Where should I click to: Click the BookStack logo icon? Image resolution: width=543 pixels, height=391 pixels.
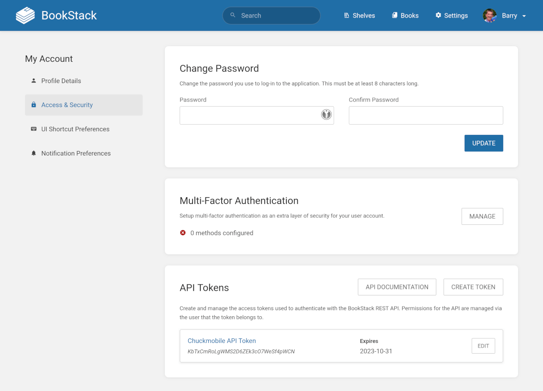(25, 16)
